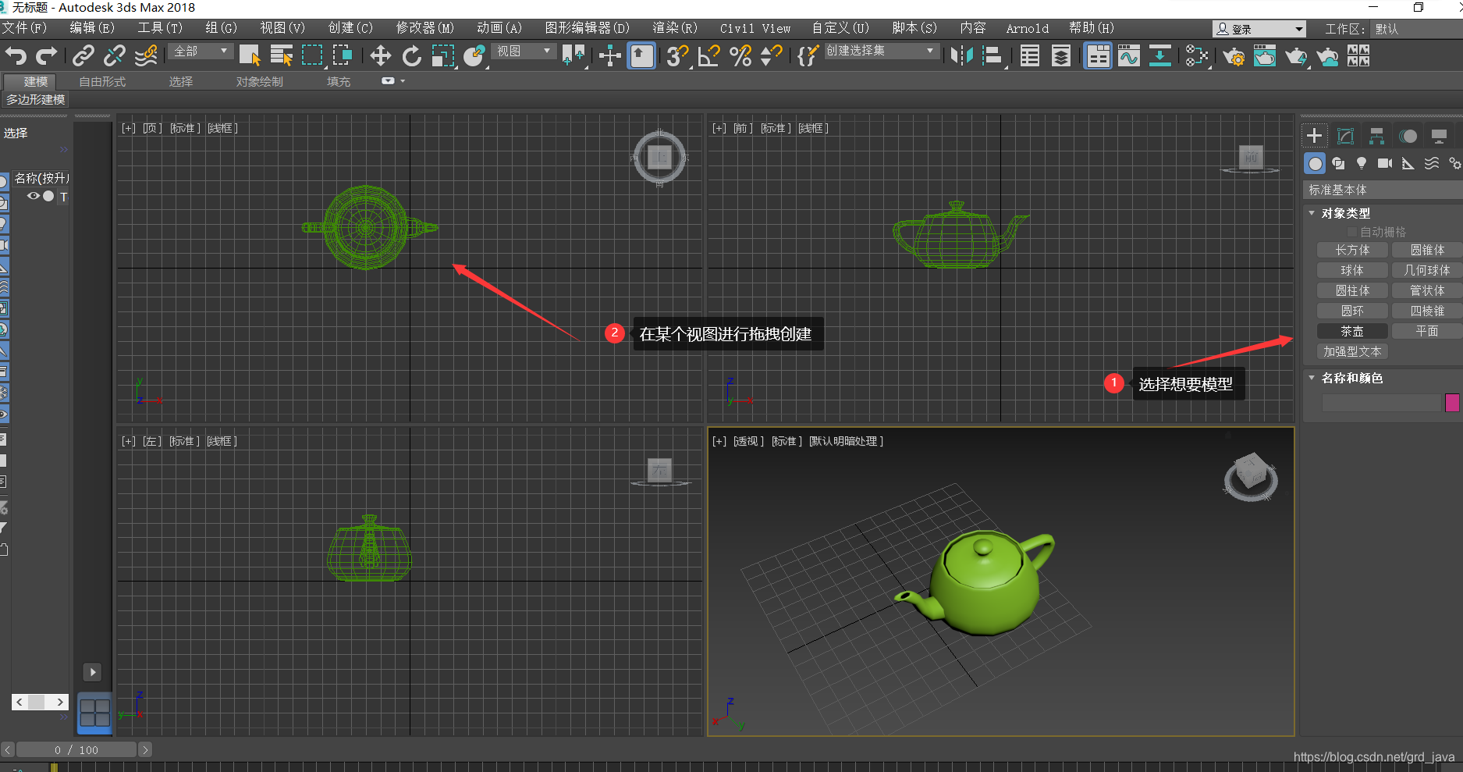The image size is (1463, 772).
Task: Toggle the Spinner Snap icon
Action: tap(771, 56)
